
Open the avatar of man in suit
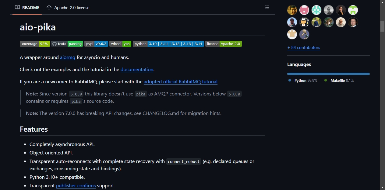coord(353,22)
